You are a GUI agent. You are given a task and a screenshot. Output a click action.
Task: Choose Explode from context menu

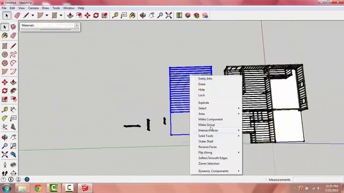tap(204, 102)
